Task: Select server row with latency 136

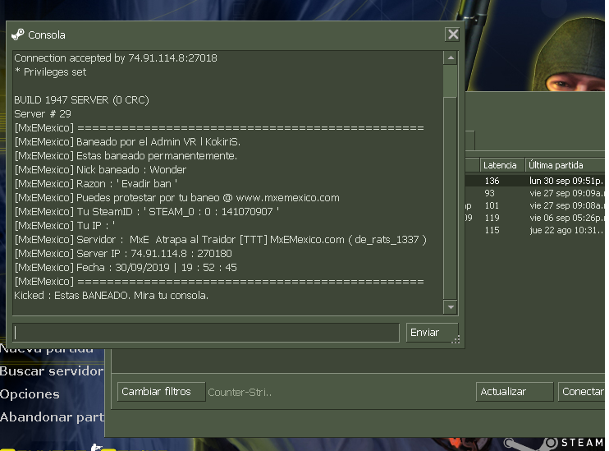Action: click(535, 181)
